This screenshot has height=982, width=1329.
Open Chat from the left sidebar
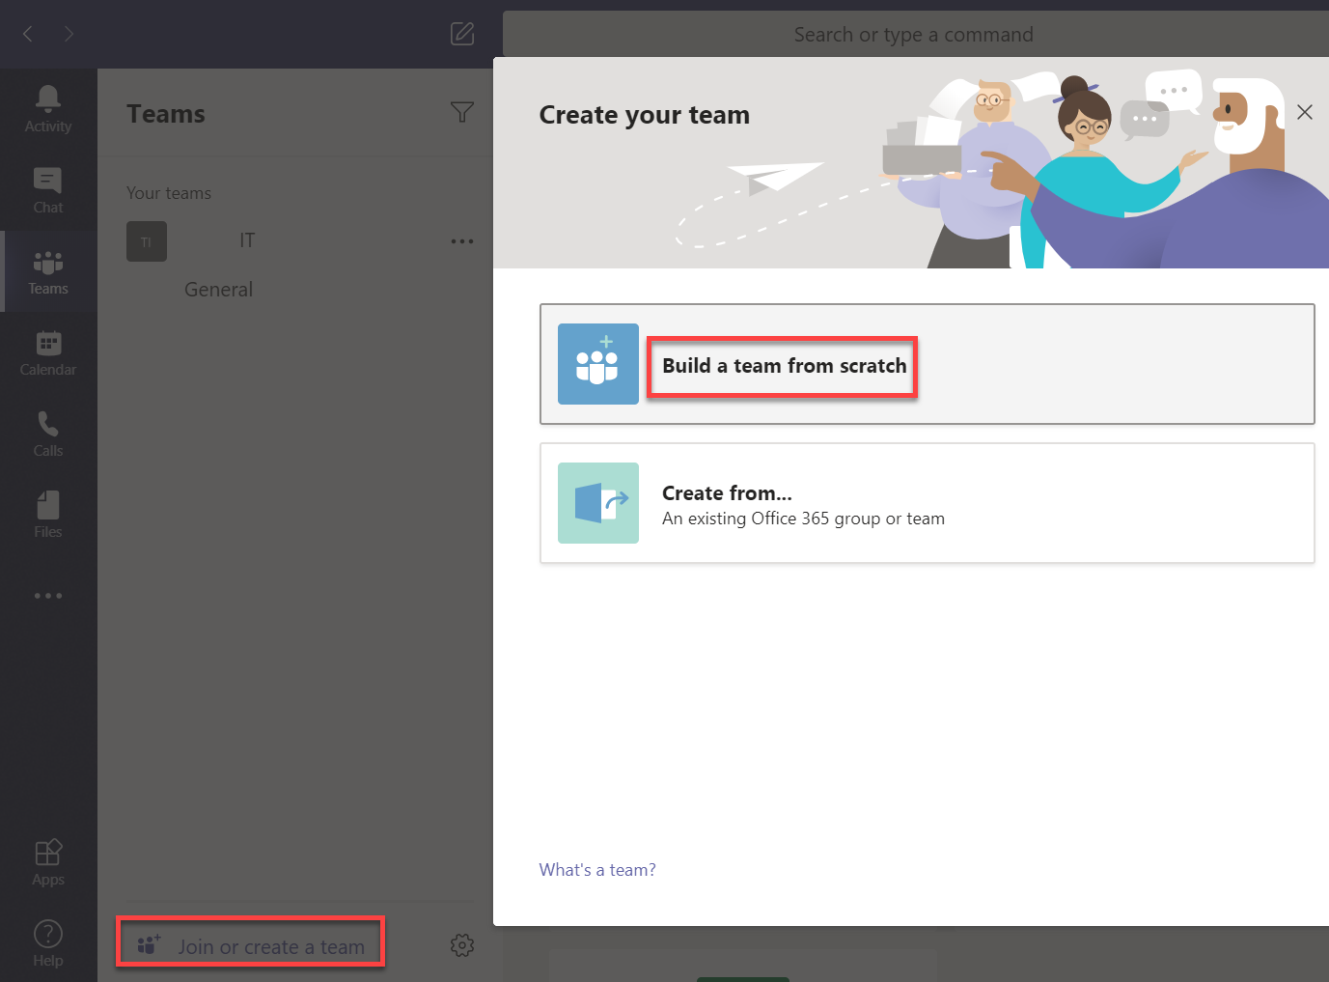48,190
